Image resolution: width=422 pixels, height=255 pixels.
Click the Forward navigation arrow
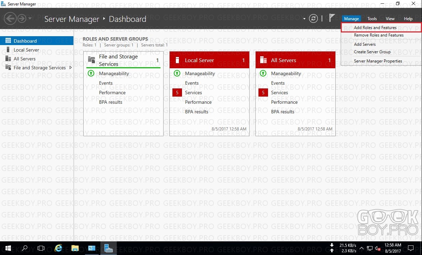click(22, 18)
